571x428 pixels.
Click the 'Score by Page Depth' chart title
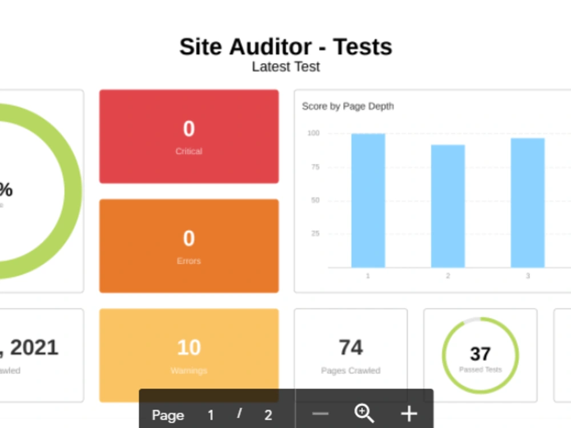pyautogui.click(x=348, y=106)
